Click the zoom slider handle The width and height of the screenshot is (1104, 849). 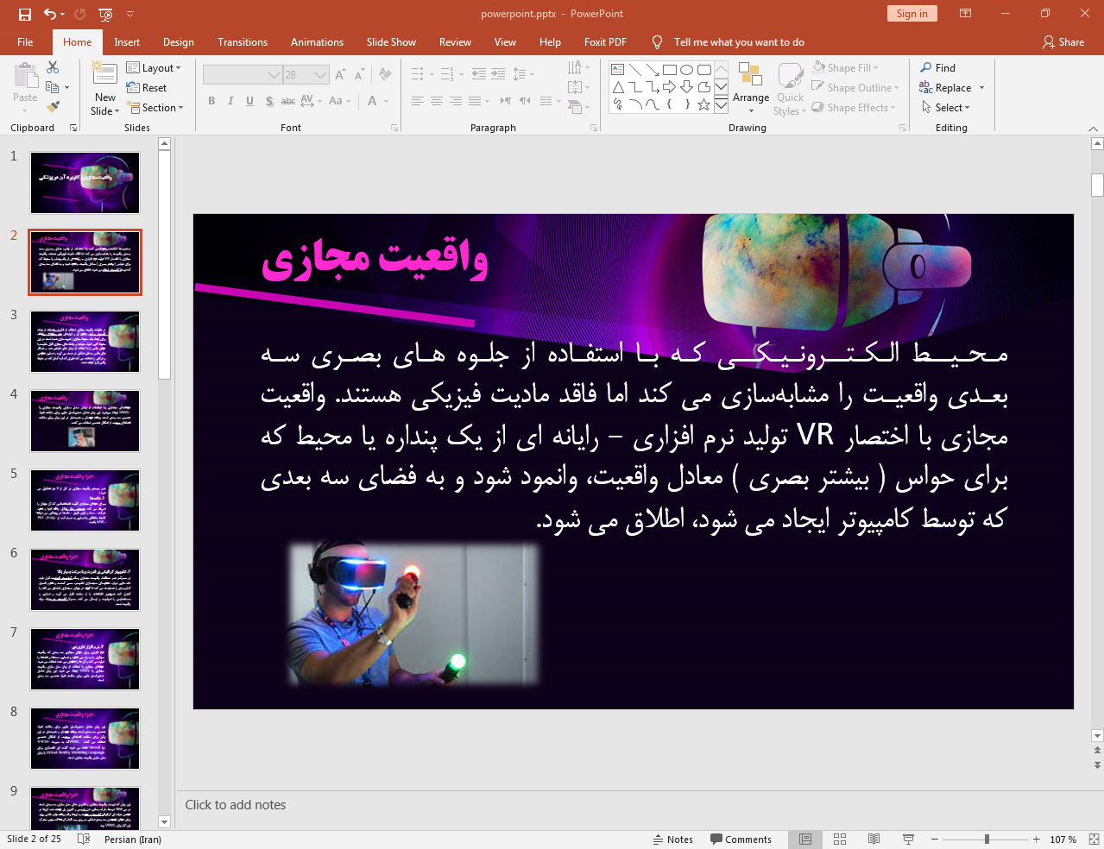987,840
